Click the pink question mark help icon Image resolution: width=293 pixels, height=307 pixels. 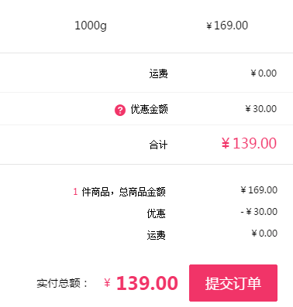(120, 111)
